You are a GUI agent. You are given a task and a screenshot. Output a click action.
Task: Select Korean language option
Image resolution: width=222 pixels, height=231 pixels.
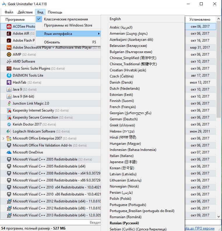click(x=143, y=168)
